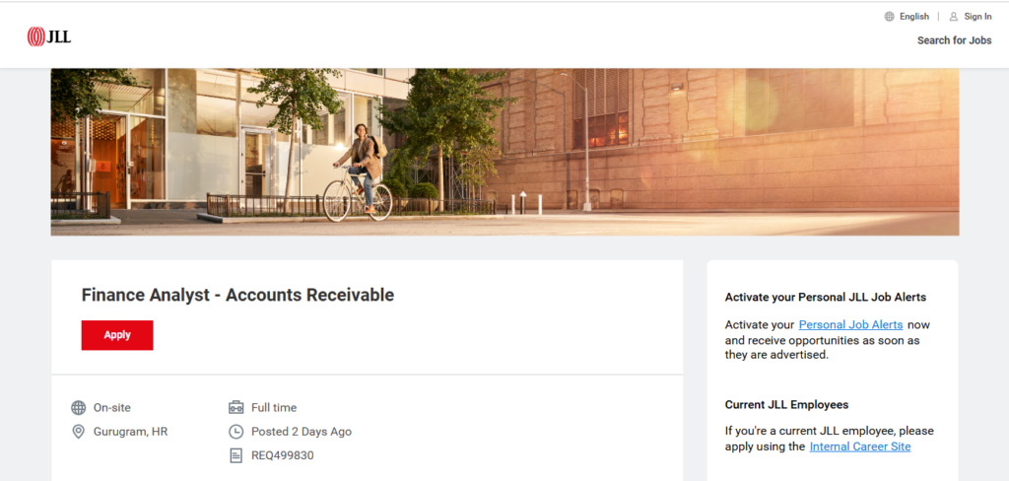Click the JLL logo in the header
The height and width of the screenshot is (481, 1009).
coord(49,36)
